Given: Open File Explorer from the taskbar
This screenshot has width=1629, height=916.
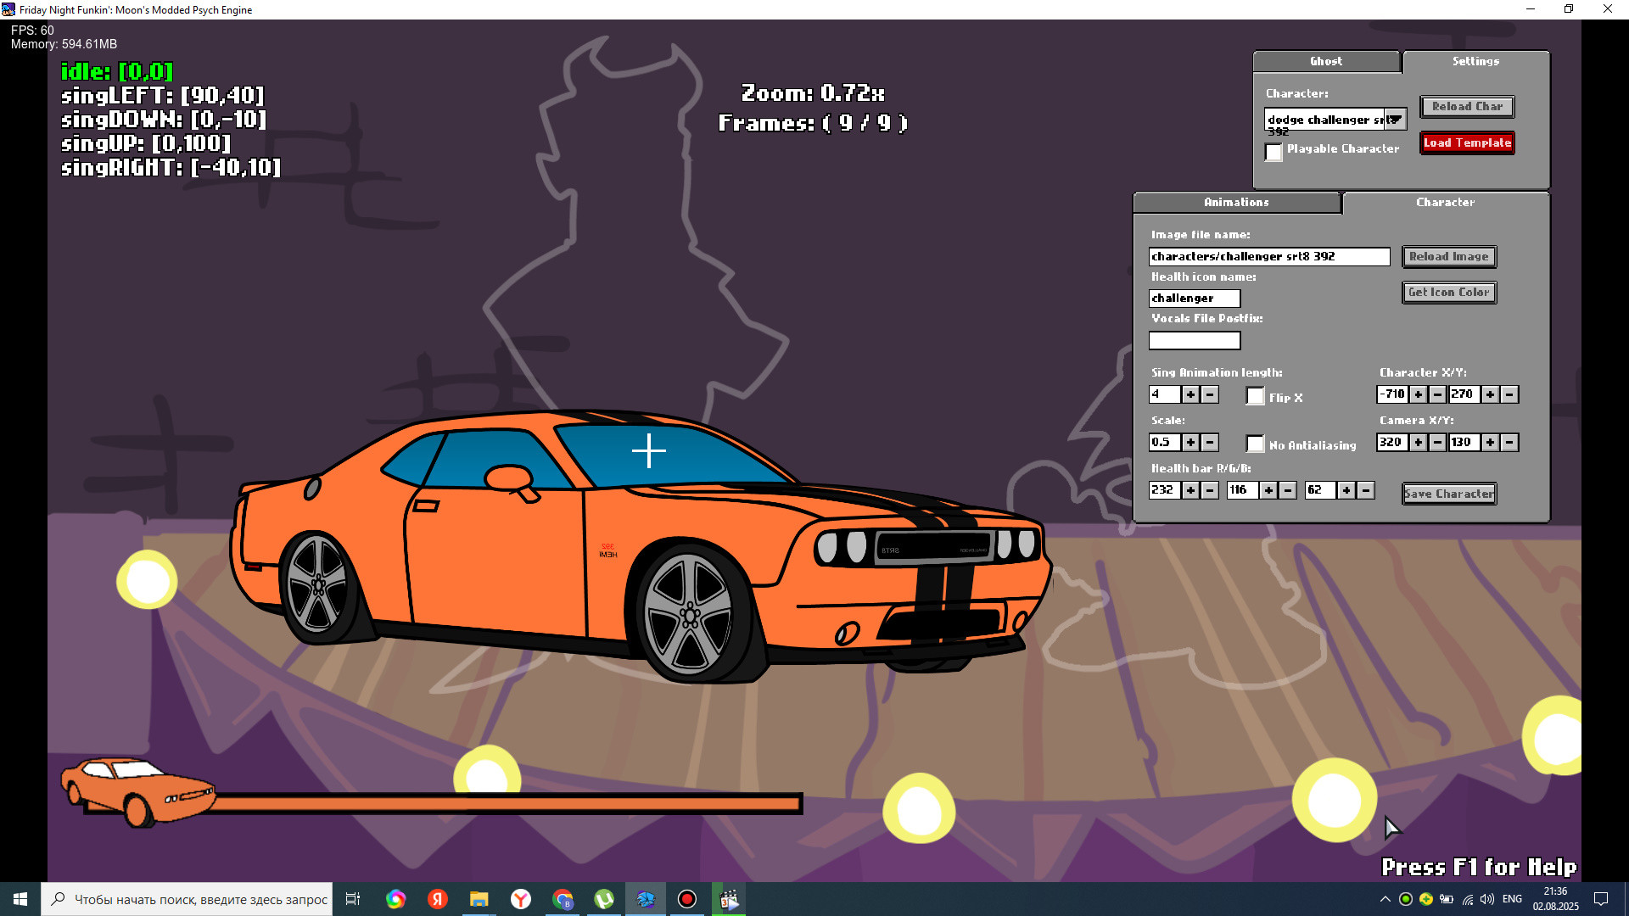Looking at the screenshot, I should pyautogui.click(x=480, y=899).
